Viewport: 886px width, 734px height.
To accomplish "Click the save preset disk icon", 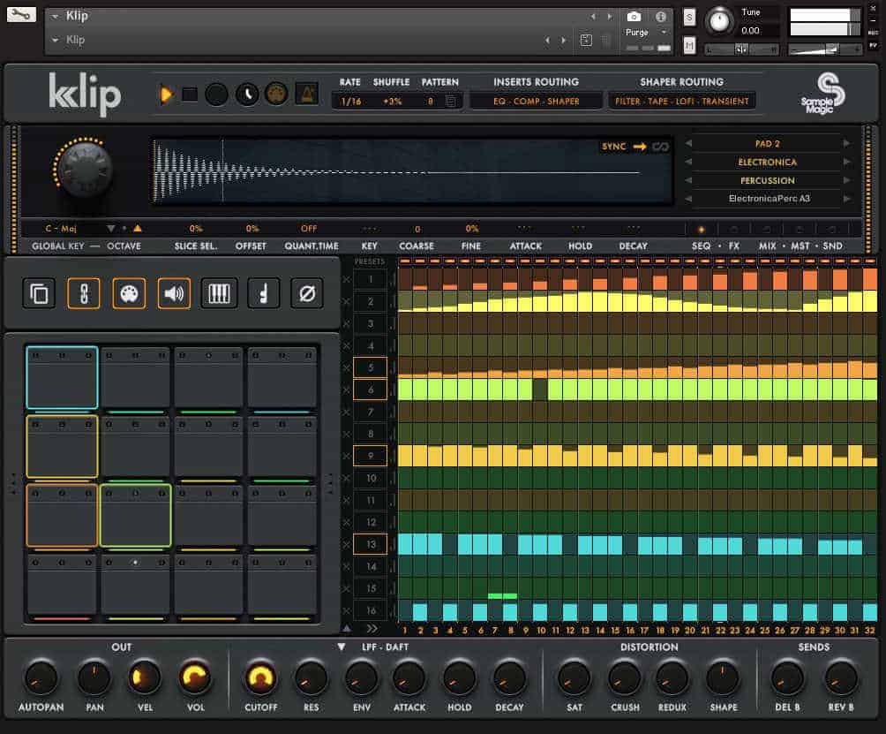I will pyautogui.click(x=586, y=40).
